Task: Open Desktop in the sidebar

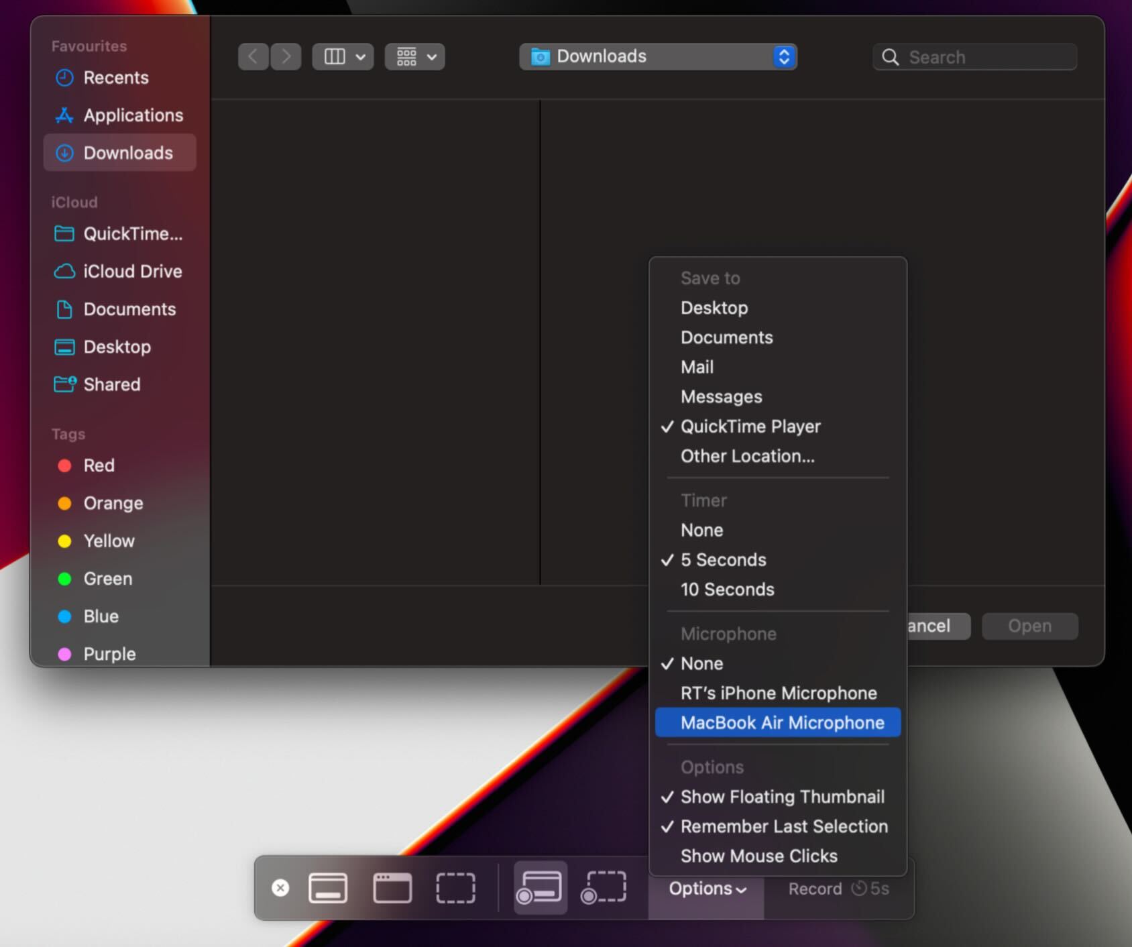Action: coord(120,347)
